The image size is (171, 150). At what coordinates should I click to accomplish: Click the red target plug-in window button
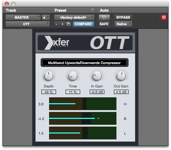[x=164, y=18]
